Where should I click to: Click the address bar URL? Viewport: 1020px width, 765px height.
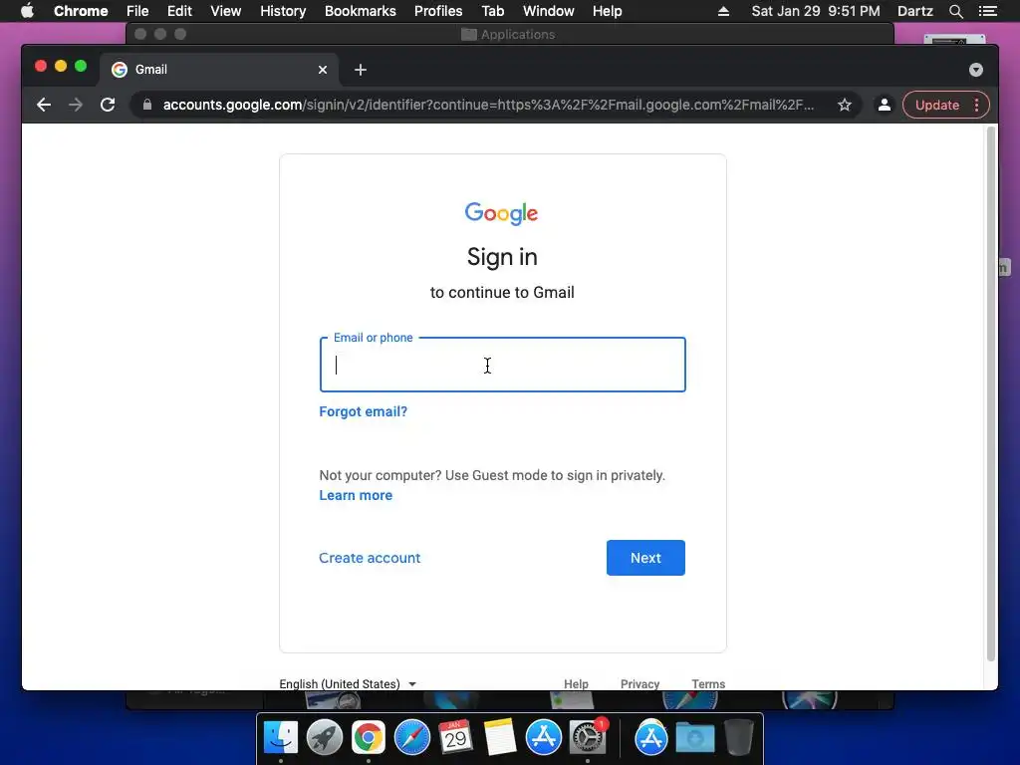point(488,105)
